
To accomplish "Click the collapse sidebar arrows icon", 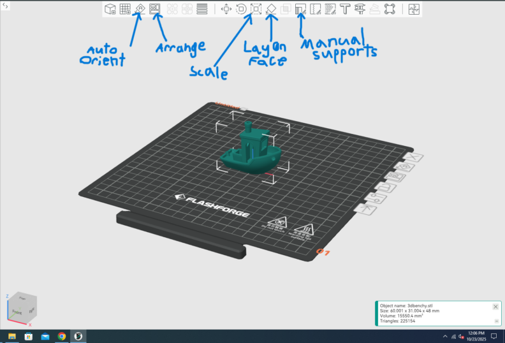I will point(5,6).
